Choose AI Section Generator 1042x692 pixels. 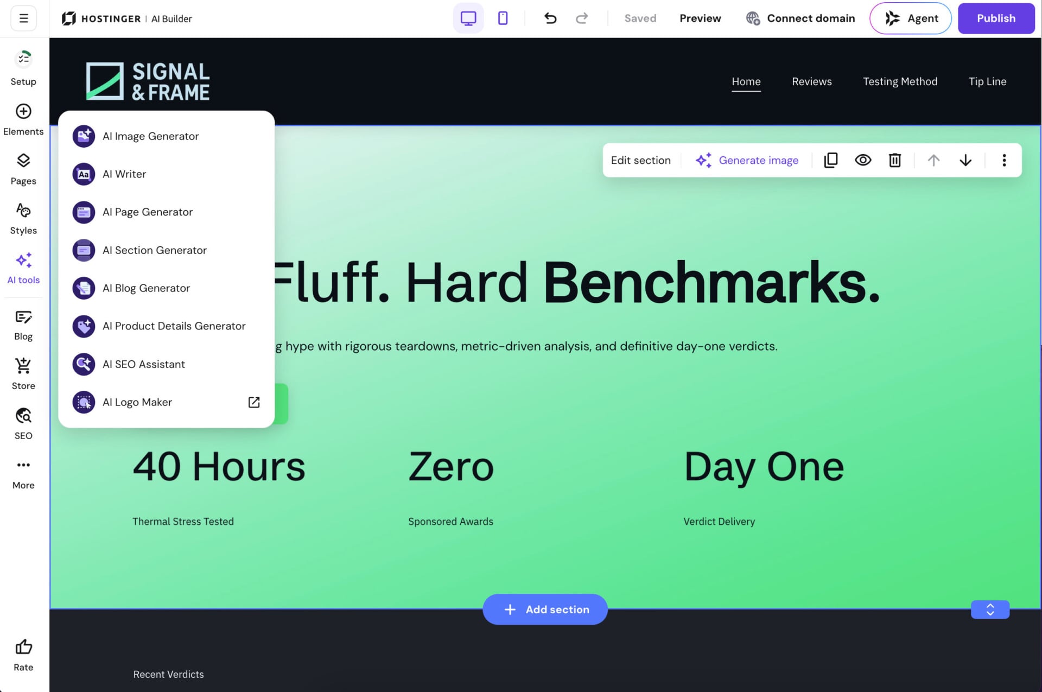[166, 250]
